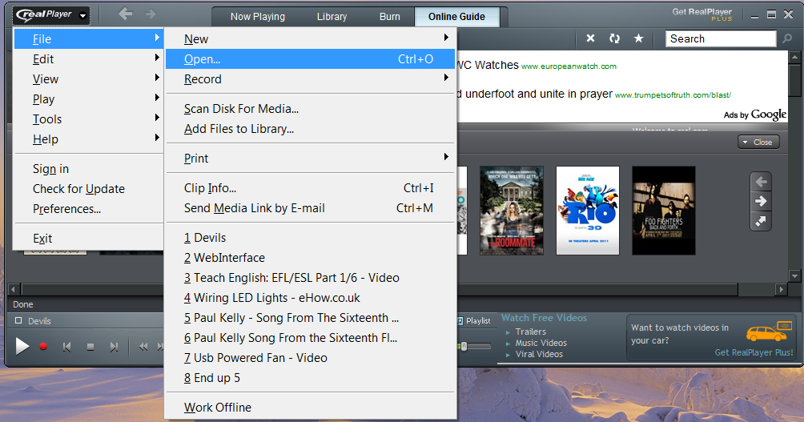804x422 pixels.
Task: Expand the New submenu
Action: pos(310,39)
